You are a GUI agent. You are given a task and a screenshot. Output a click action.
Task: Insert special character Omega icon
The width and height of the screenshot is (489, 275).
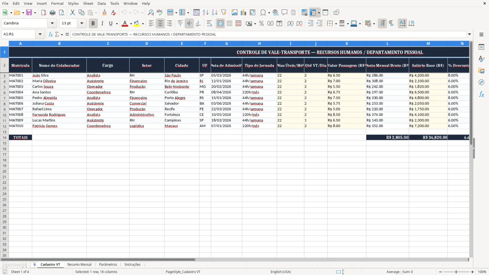click(263, 13)
